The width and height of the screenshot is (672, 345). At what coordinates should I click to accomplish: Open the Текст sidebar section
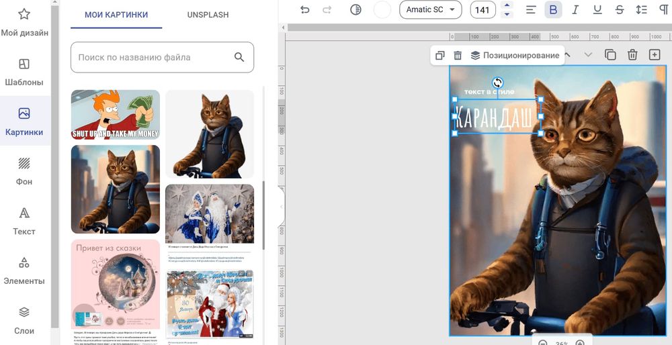pyautogui.click(x=24, y=221)
